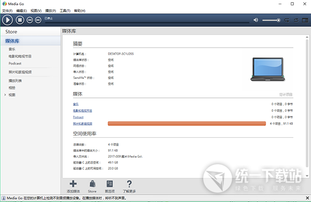Click the laptop computer image
Image resolution: width=311 pixels, height=202 pixels.
tap(267, 69)
